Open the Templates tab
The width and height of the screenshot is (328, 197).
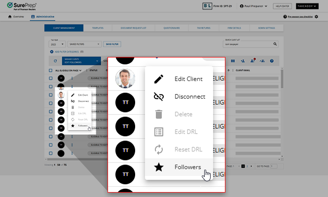(x=98, y=28)
